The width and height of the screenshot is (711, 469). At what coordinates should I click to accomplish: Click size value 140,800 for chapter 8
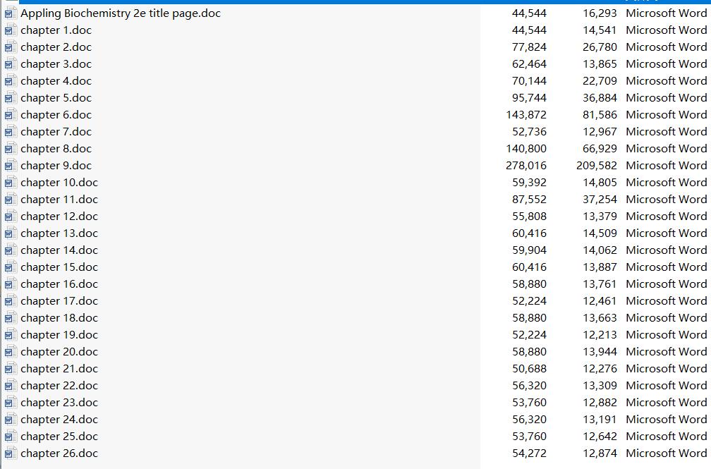point(526,149)
